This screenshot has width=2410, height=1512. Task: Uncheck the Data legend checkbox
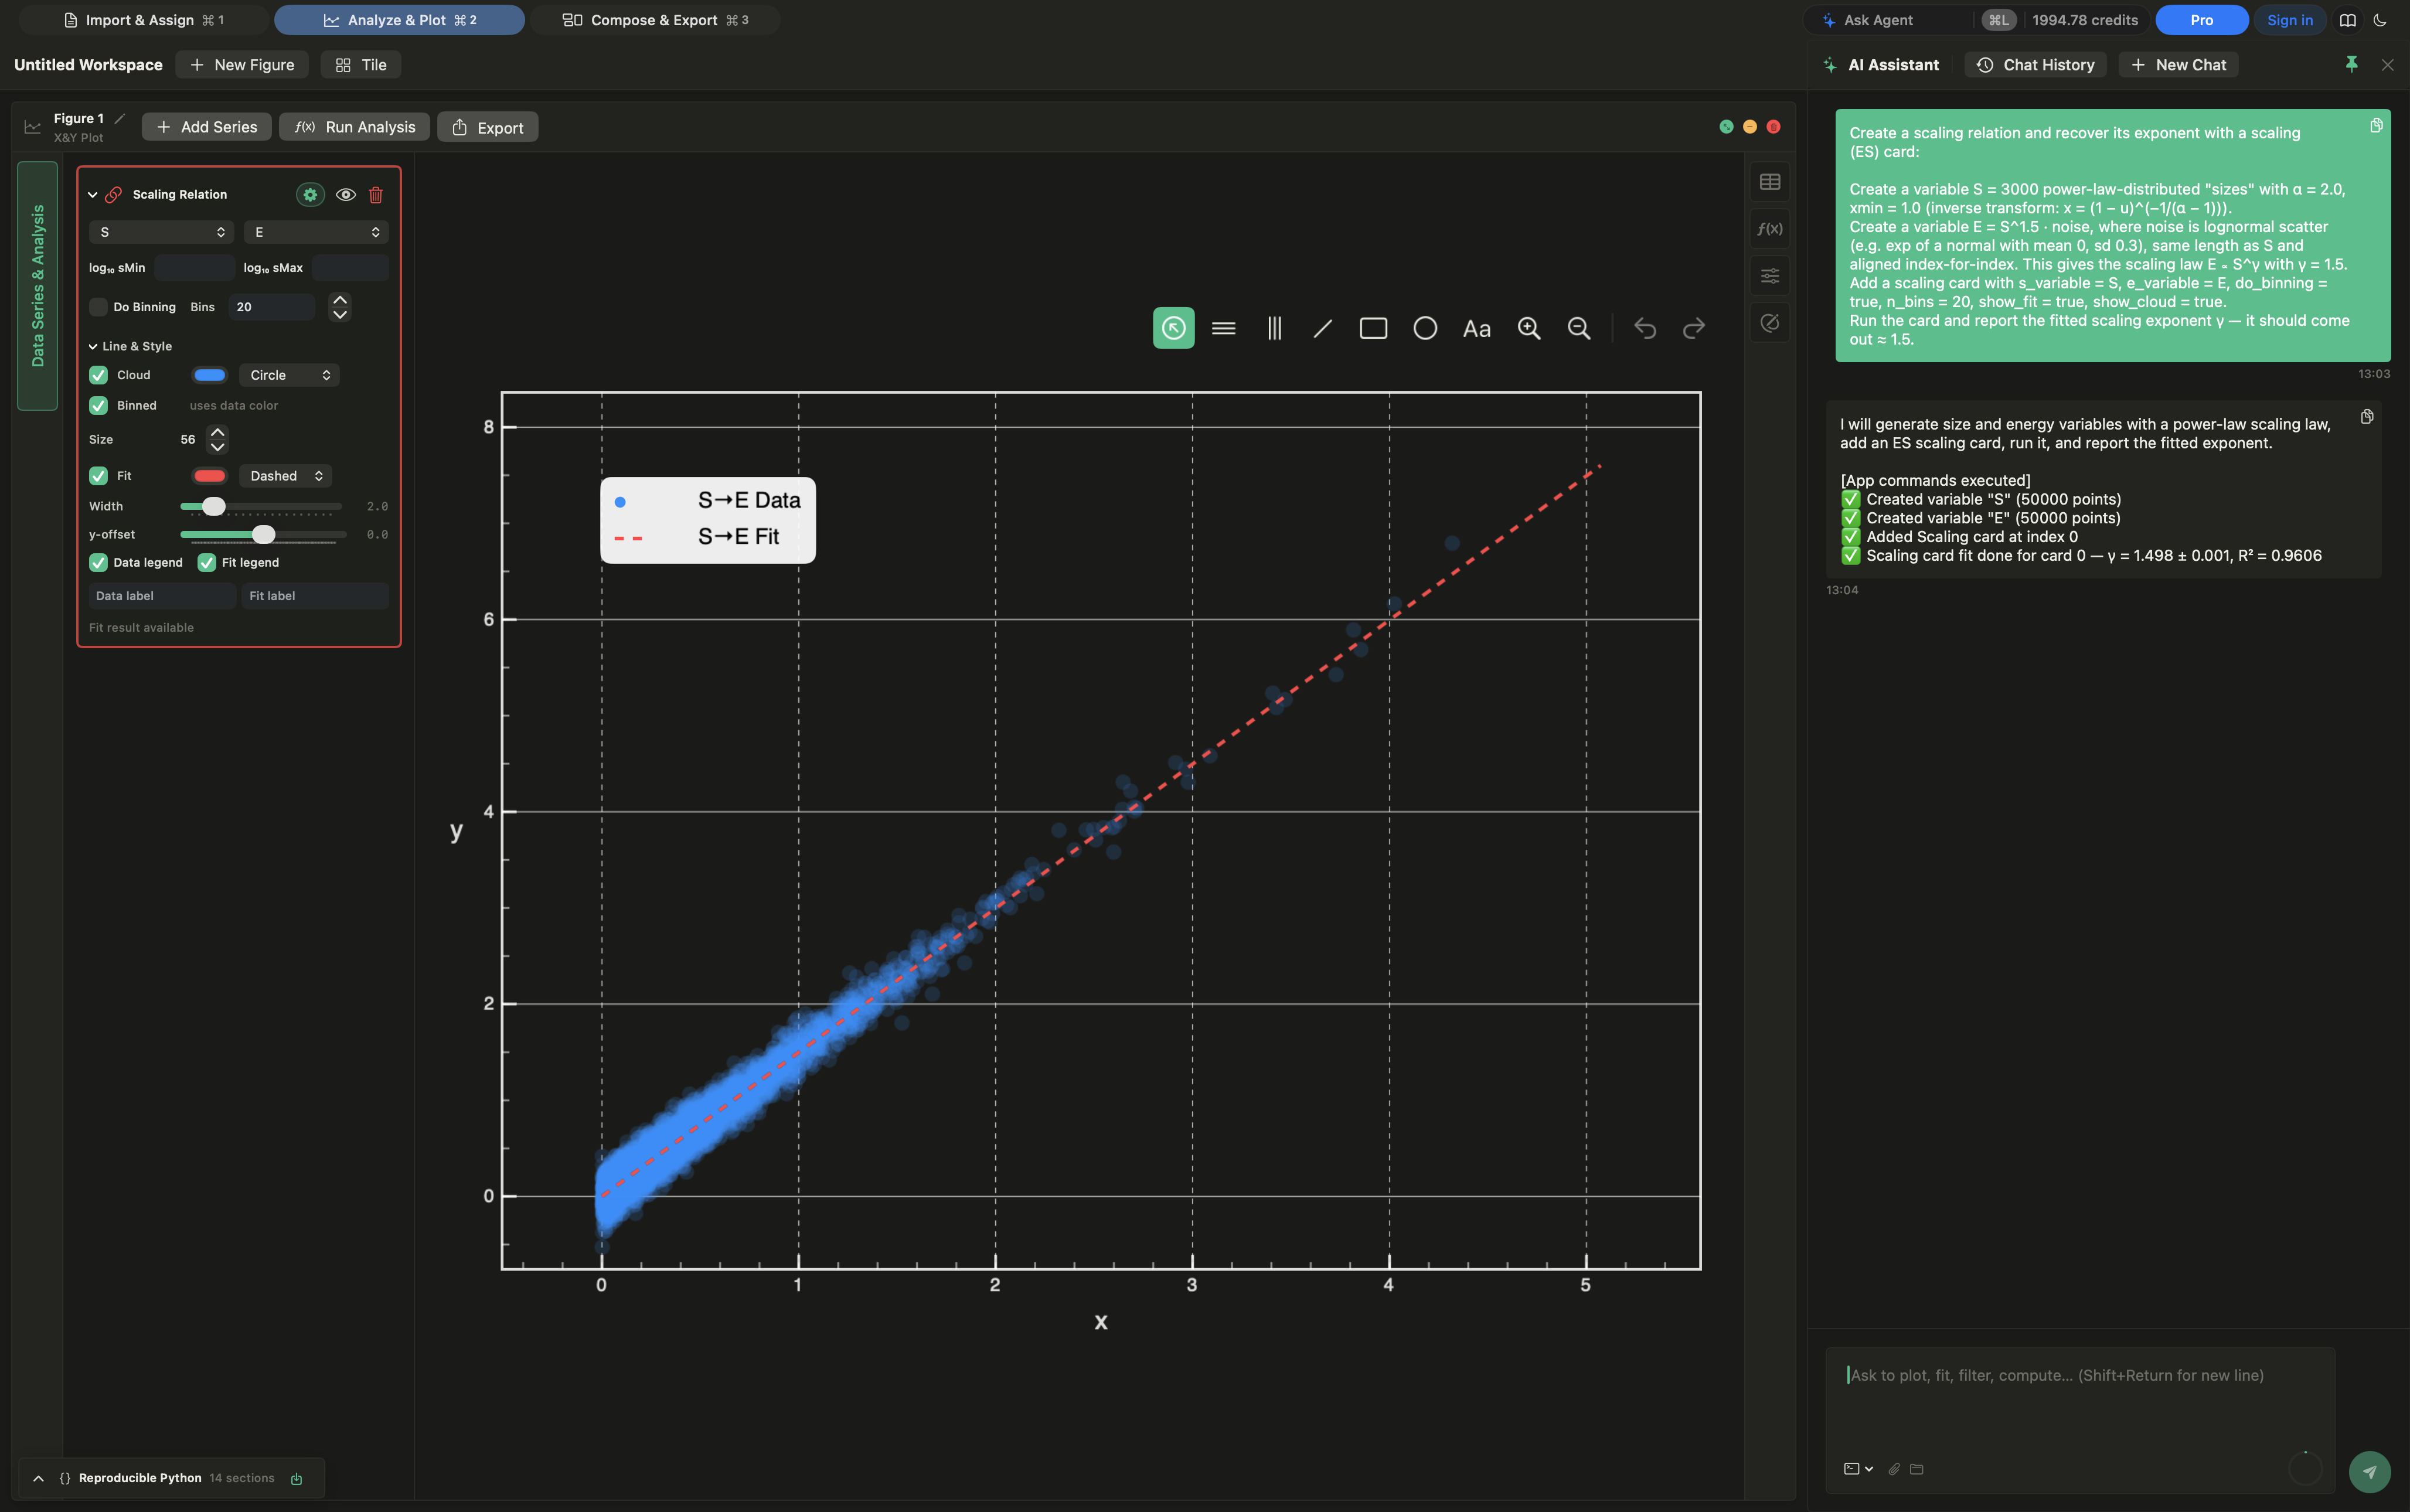tap(98, 562)
